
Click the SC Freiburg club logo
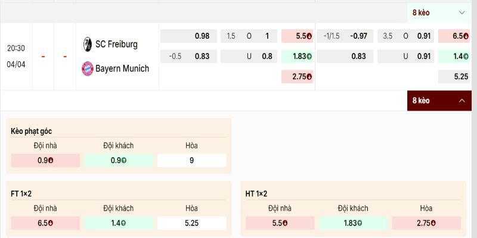(87, 44)
